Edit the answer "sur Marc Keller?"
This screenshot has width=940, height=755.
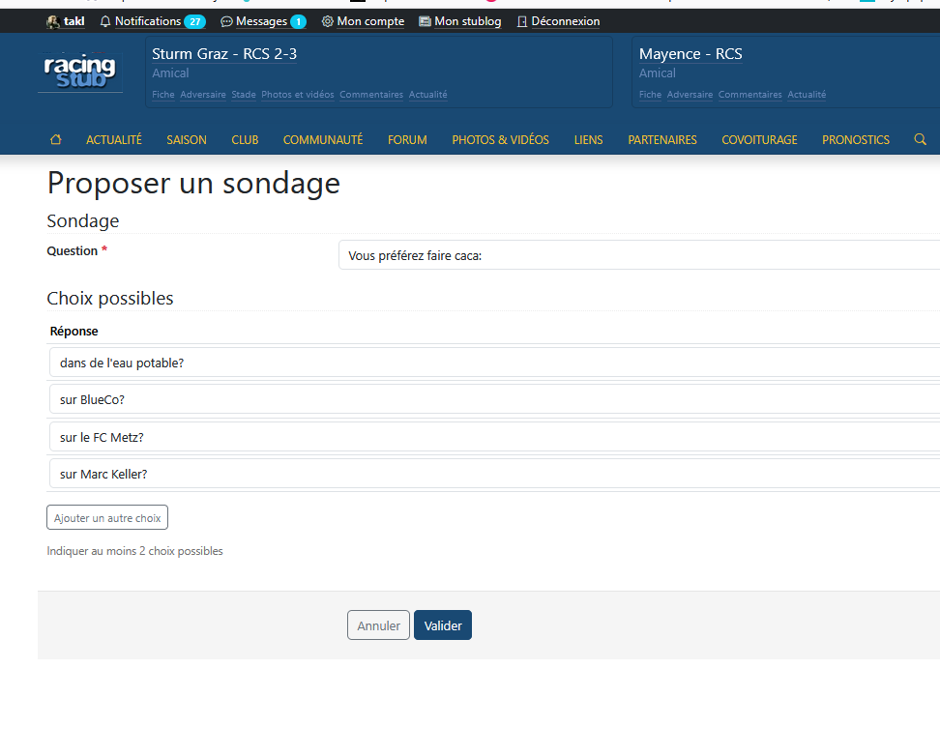click(x=494, y=474)
